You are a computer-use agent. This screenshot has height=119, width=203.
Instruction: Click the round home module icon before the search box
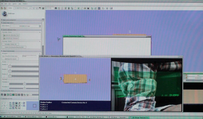43,8
